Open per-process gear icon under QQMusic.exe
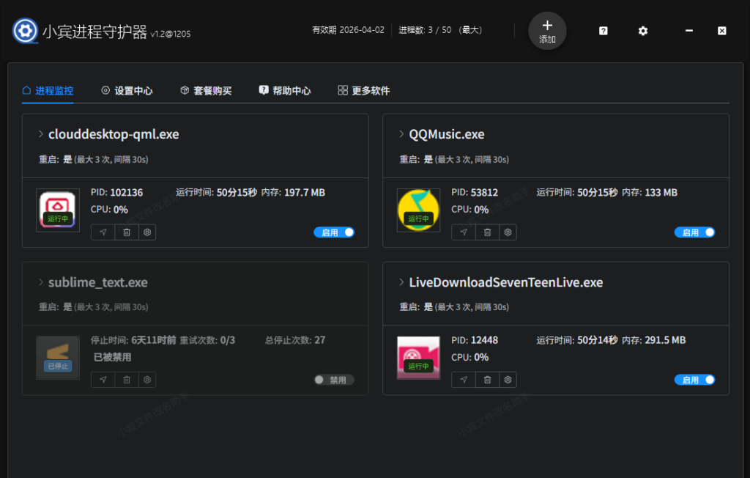This screenshot has height=478, width=750. [x=508, y=232]
